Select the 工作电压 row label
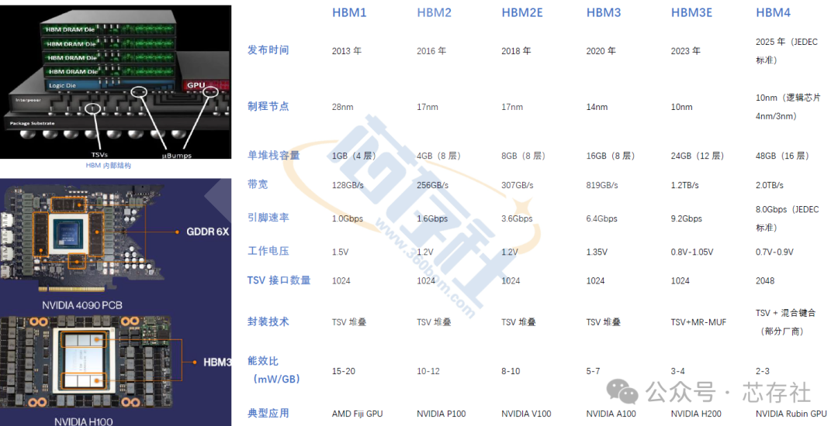The height and width of the screenshot is (426, 838). point(268,251)
